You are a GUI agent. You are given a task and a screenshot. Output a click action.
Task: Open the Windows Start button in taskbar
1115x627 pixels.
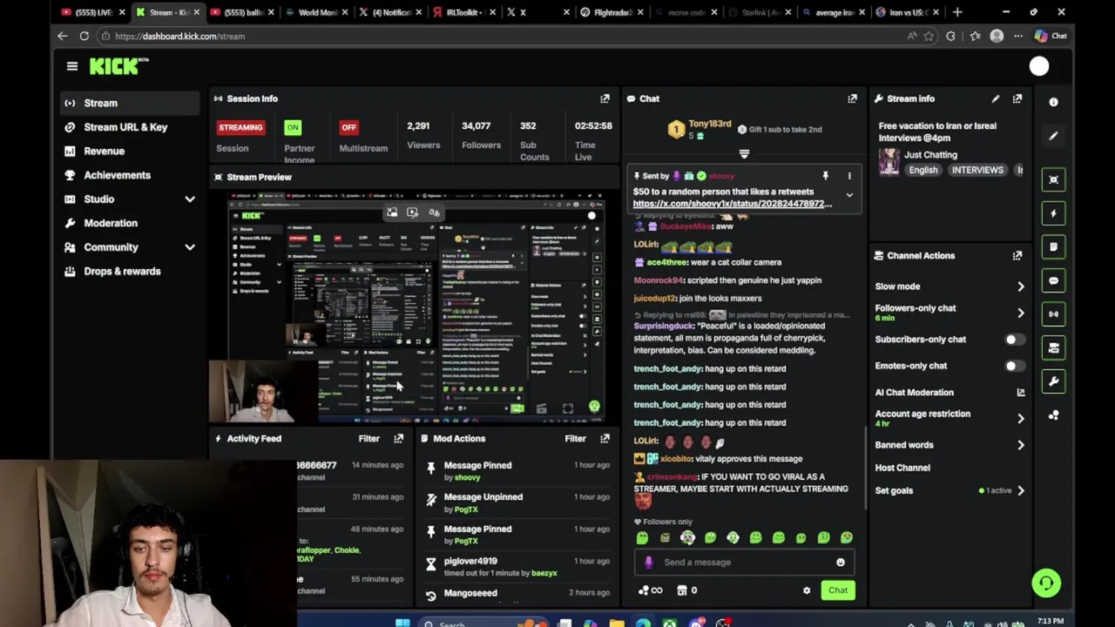click(402, 623)
